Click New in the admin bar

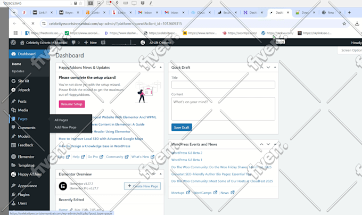(x=90, y=43)
